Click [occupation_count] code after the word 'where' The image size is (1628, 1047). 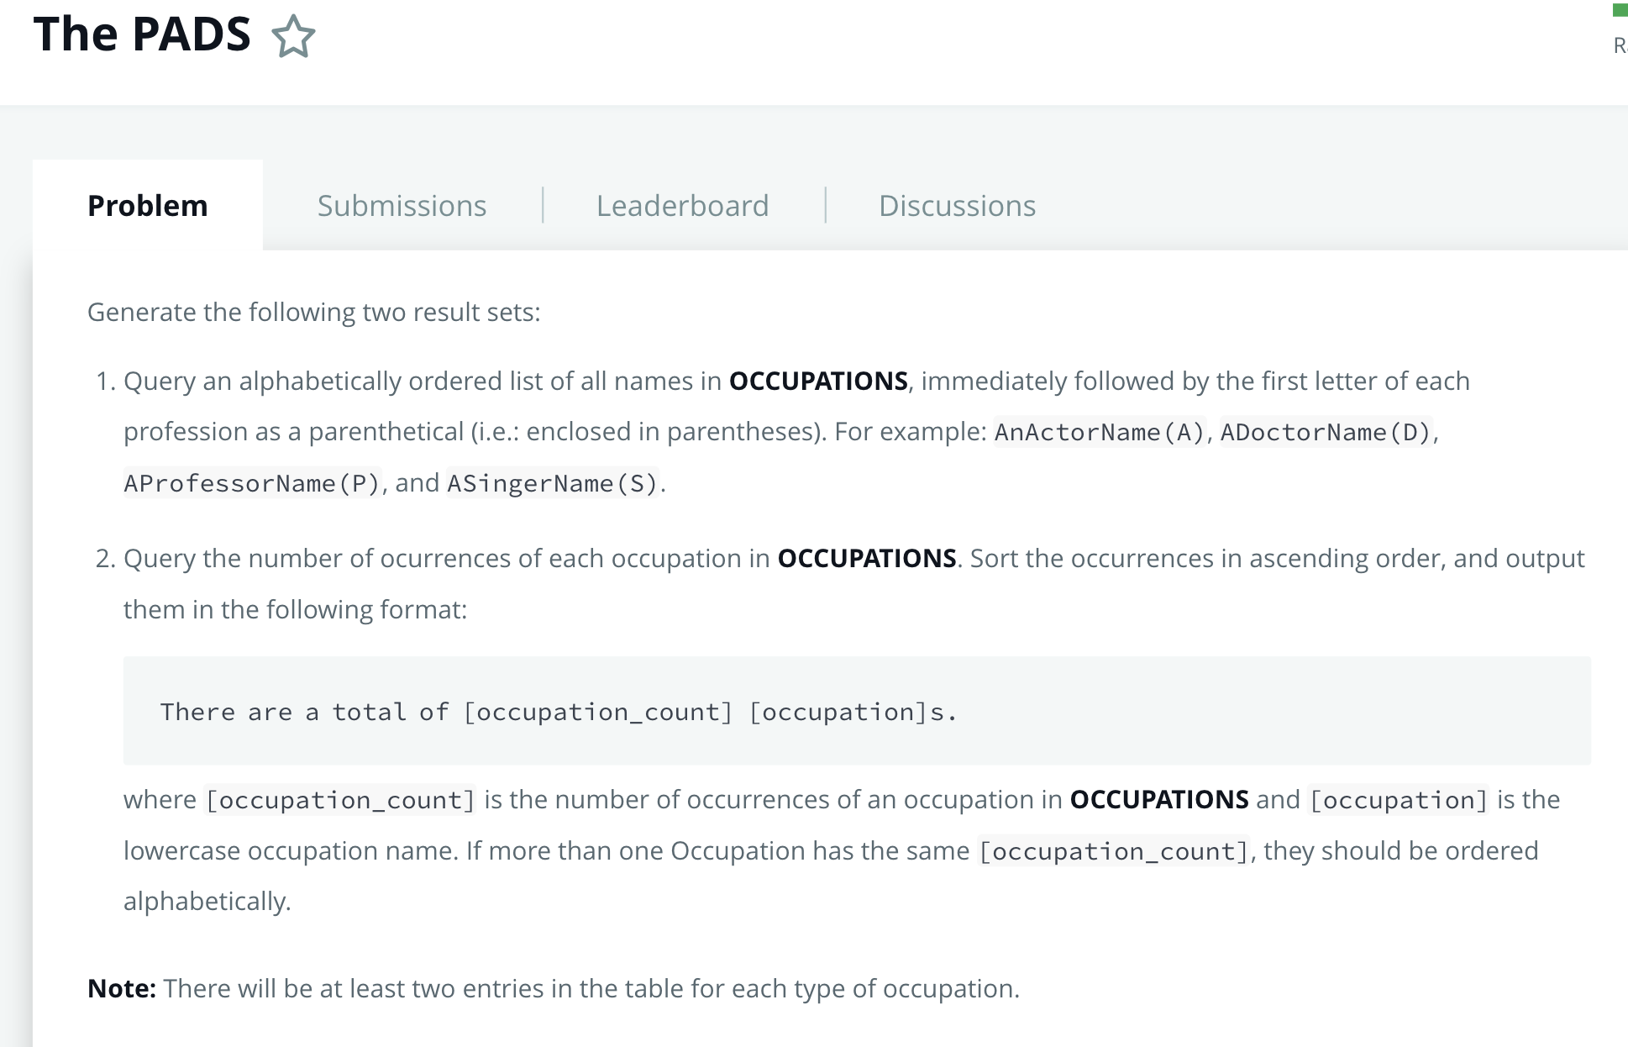tap(340, 800)
